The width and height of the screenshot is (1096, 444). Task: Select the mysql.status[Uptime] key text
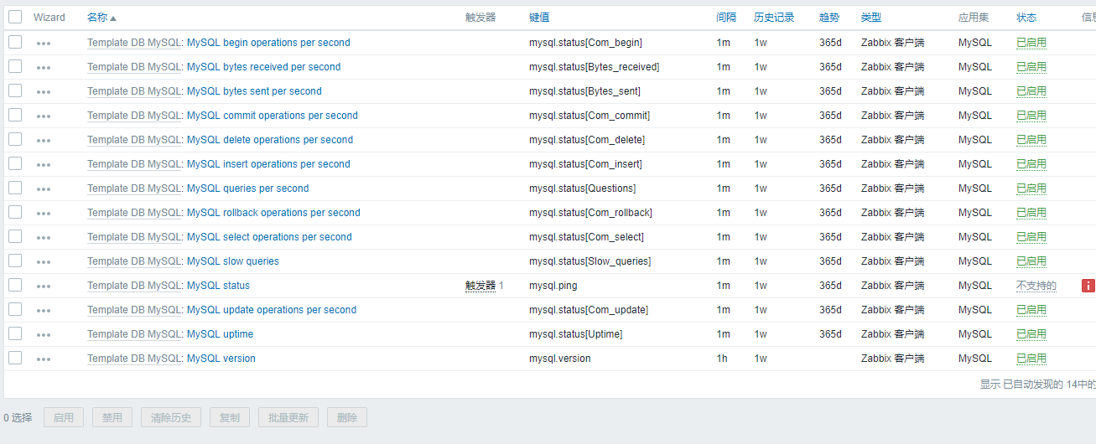(x=576, y=334)
